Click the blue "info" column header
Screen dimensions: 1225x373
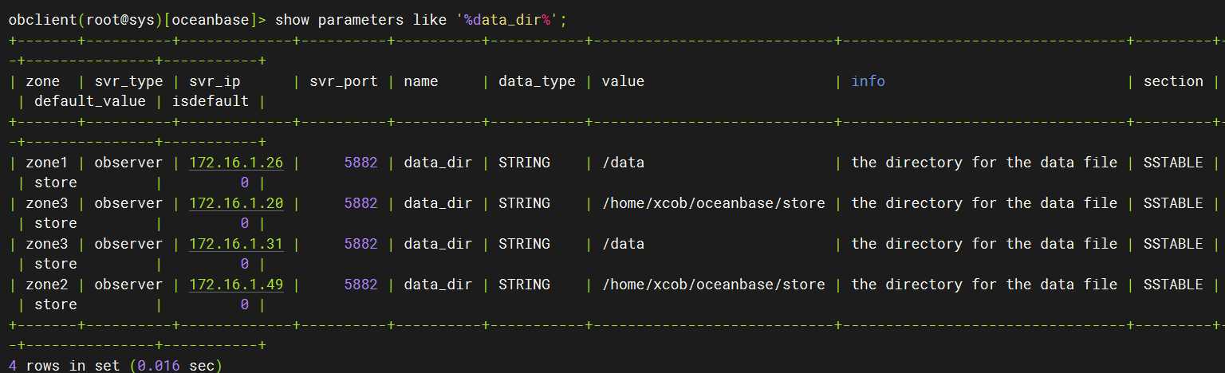tap(868, 81)
